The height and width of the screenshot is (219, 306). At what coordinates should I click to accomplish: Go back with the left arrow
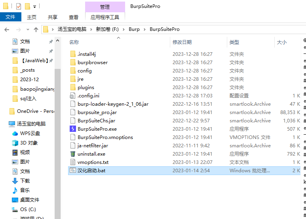point(7,30)
